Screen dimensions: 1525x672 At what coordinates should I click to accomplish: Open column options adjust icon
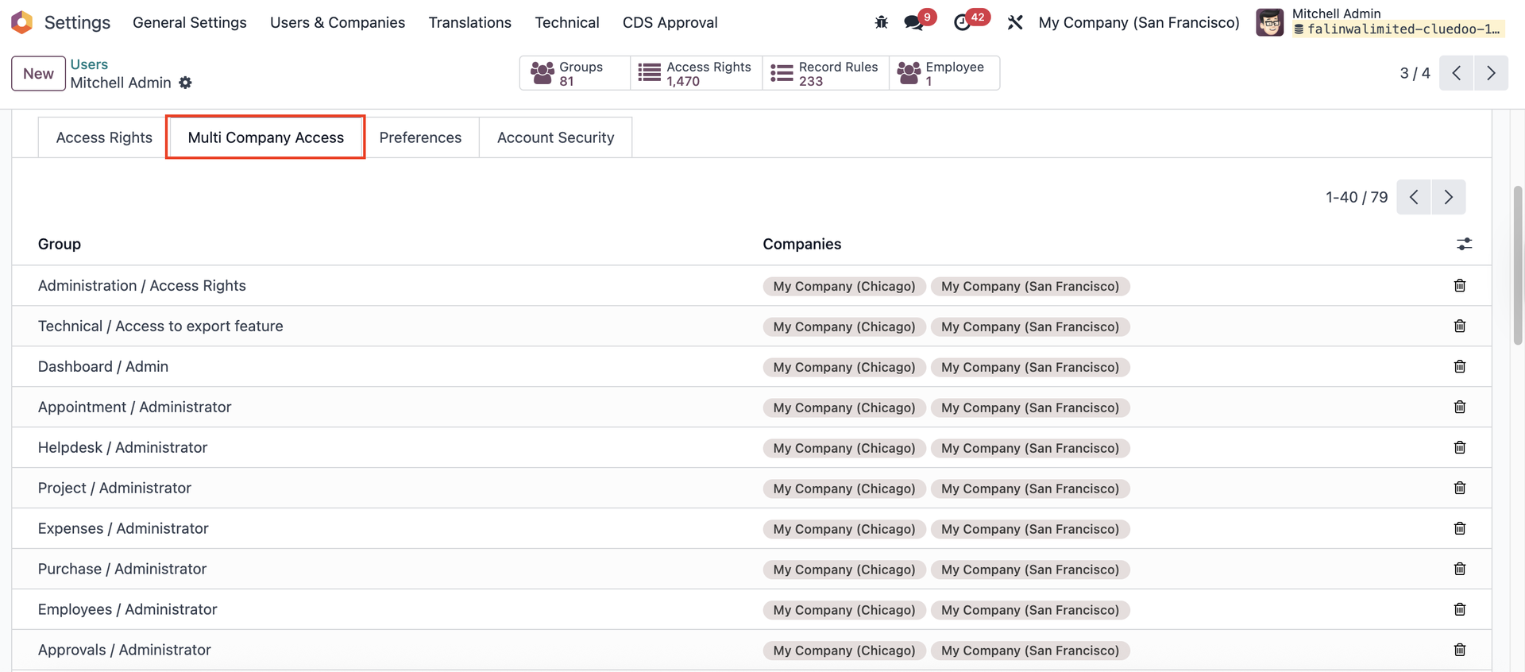click(x=1464, y=244)
